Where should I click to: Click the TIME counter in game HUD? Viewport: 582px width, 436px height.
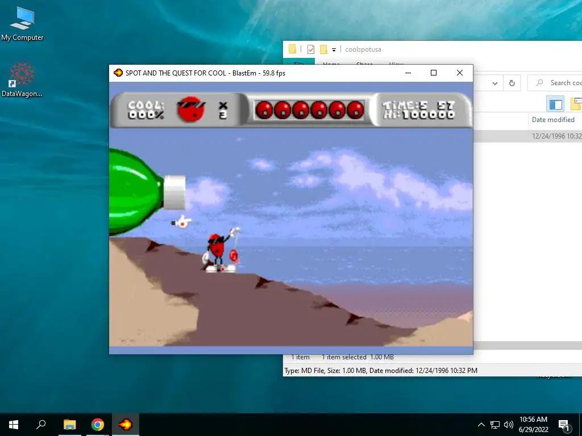point(418,105)
